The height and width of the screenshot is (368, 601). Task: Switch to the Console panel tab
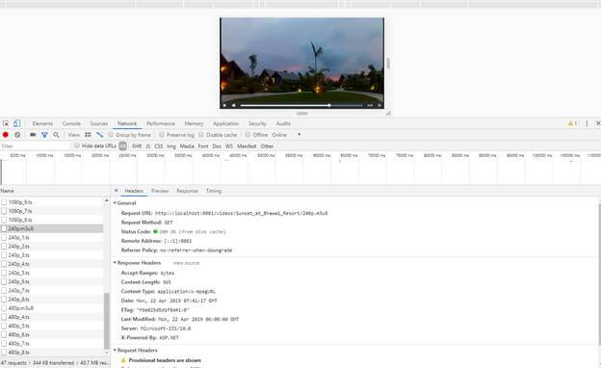tap(71, 123)
